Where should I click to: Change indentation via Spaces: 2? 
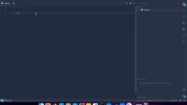coord(151,100)
